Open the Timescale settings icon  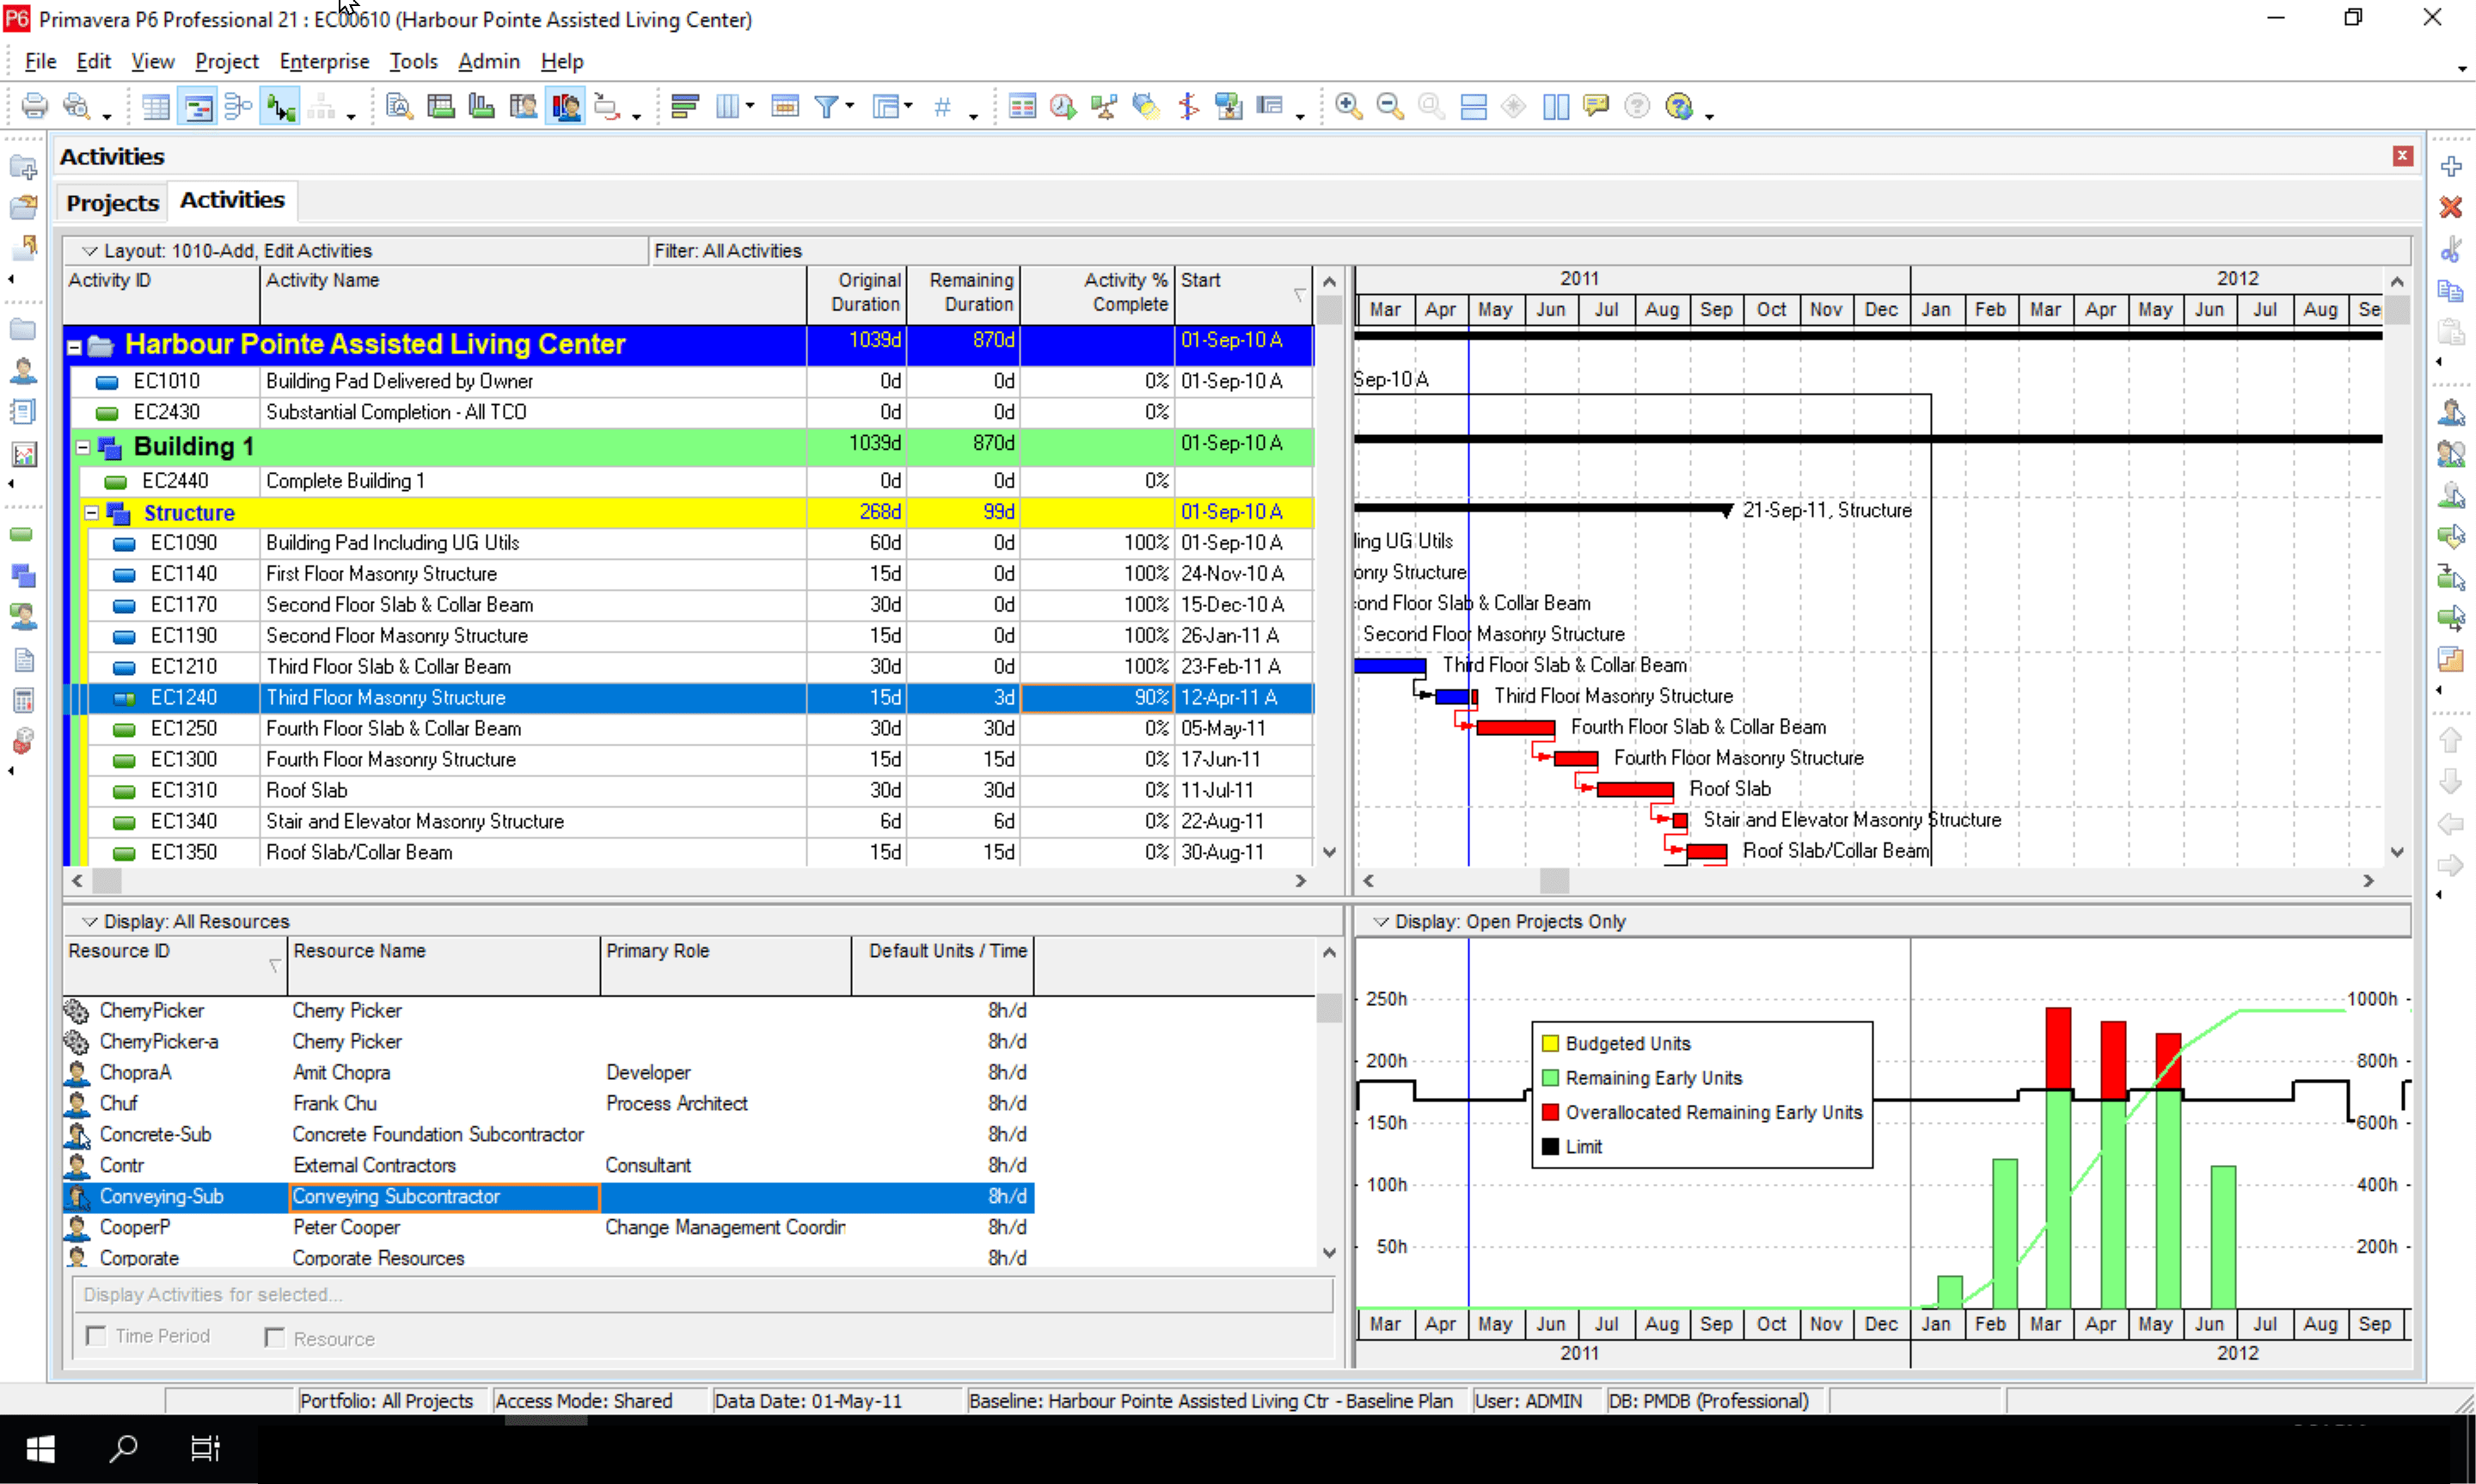[786, 106]
